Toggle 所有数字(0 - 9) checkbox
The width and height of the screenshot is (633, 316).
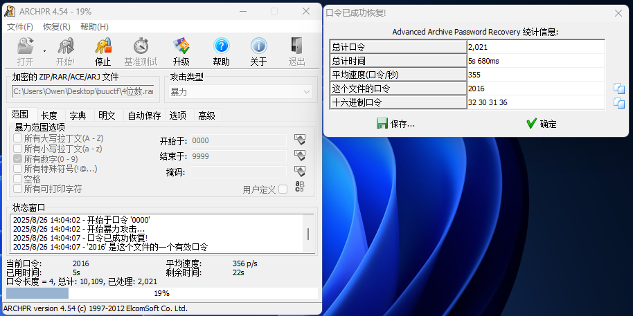(x=18, y=159)
